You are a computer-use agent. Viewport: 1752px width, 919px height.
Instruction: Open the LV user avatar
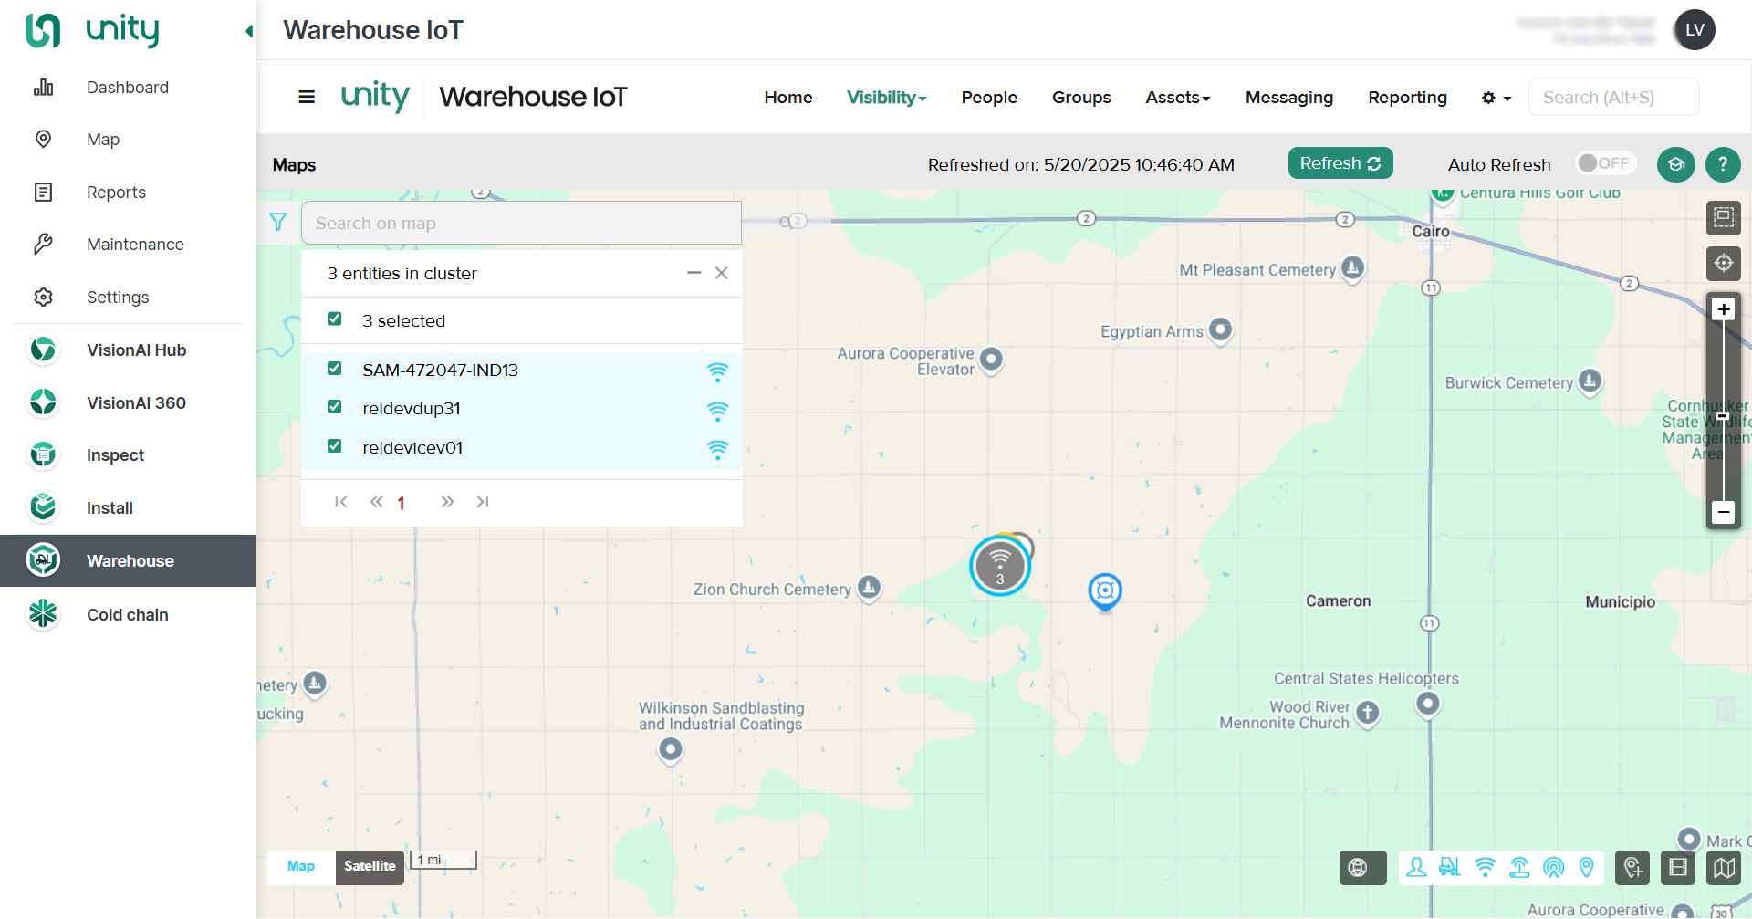point(1695,30)
